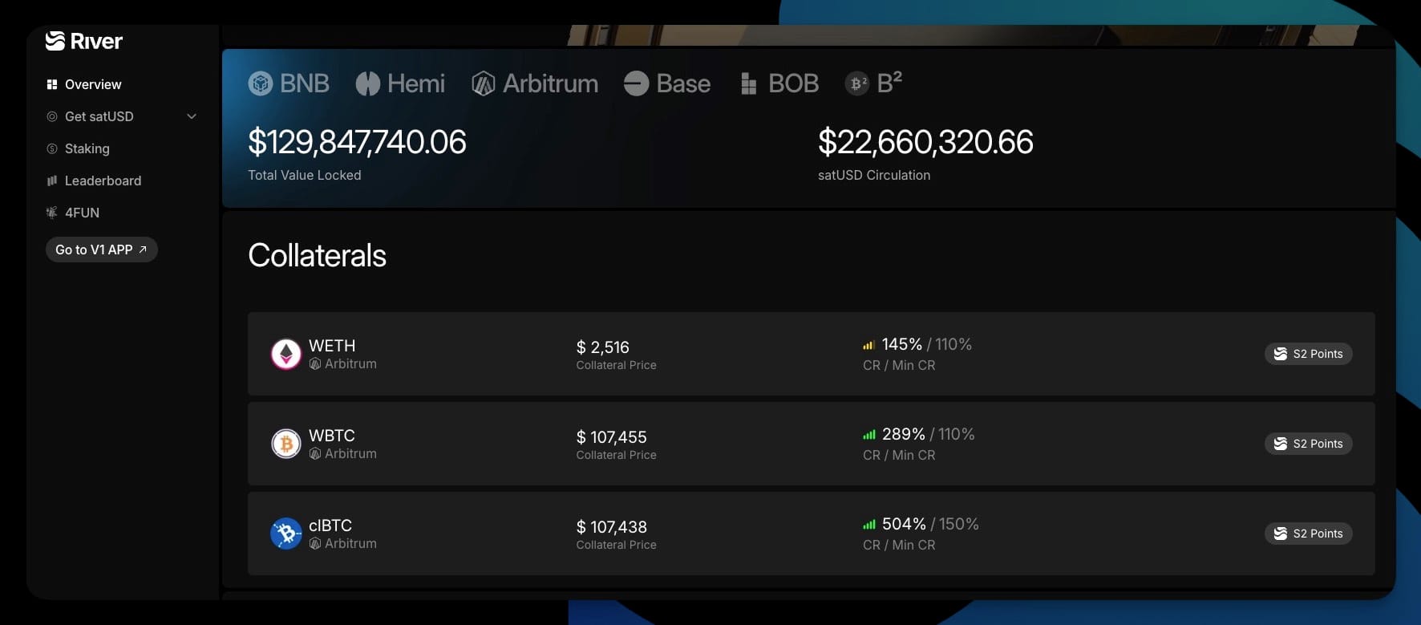Click S2 Points badge for clBTC

tap(1309, 534)
